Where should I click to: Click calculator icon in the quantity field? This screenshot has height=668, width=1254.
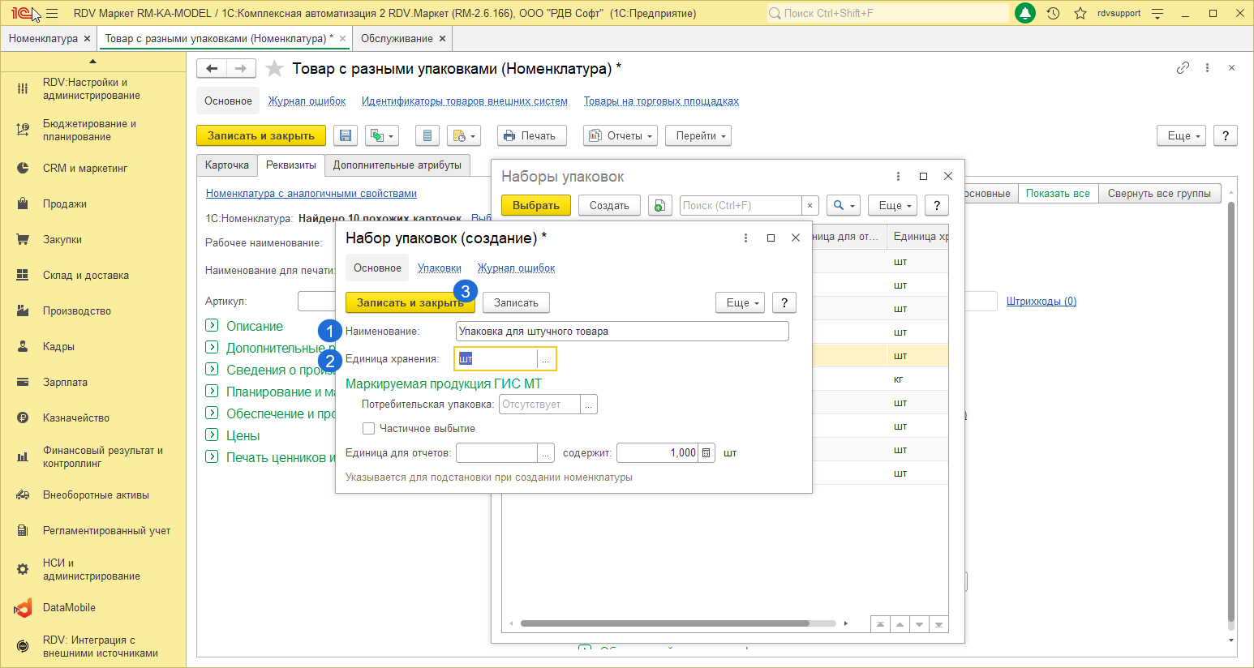(706, 453)
